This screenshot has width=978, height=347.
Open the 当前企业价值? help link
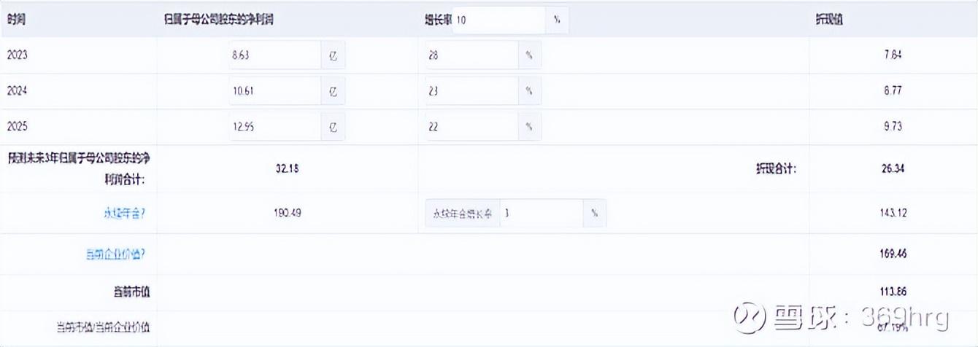(x=116, y=254)
